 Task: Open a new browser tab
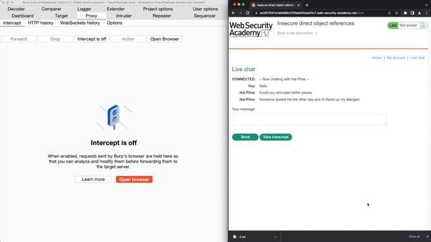pos(307,5)
